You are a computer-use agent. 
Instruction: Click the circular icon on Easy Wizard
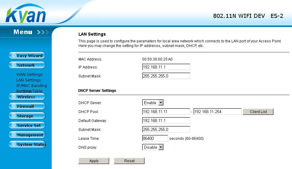(14, 55)
